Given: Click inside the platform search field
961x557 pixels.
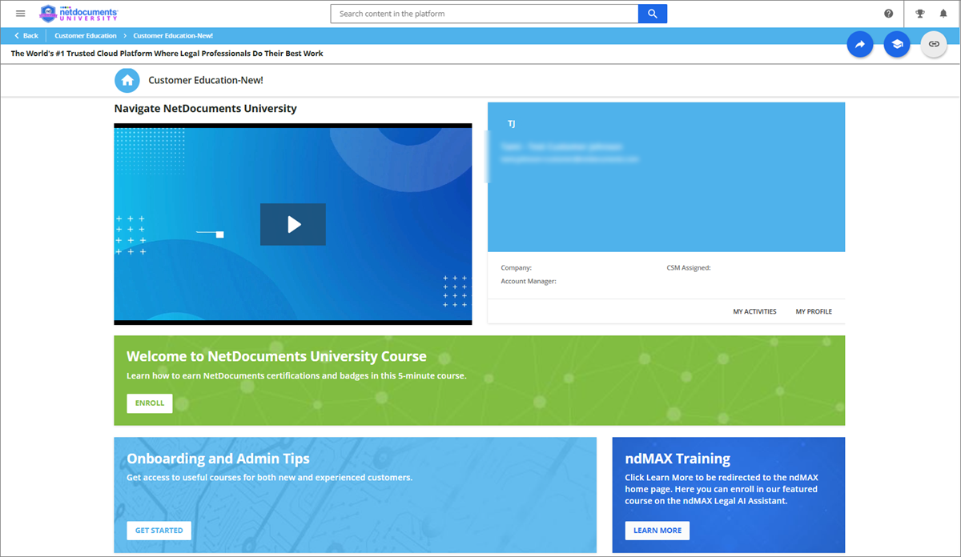Looking at the screenshot, I should pos(480,13).
